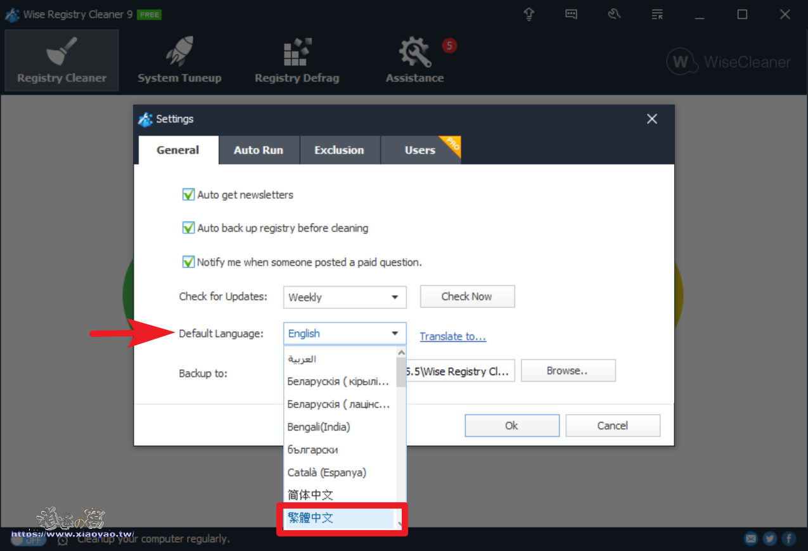Open the Assistance section
The height and width of the screenshot is (551, 808).
(414, 60)
